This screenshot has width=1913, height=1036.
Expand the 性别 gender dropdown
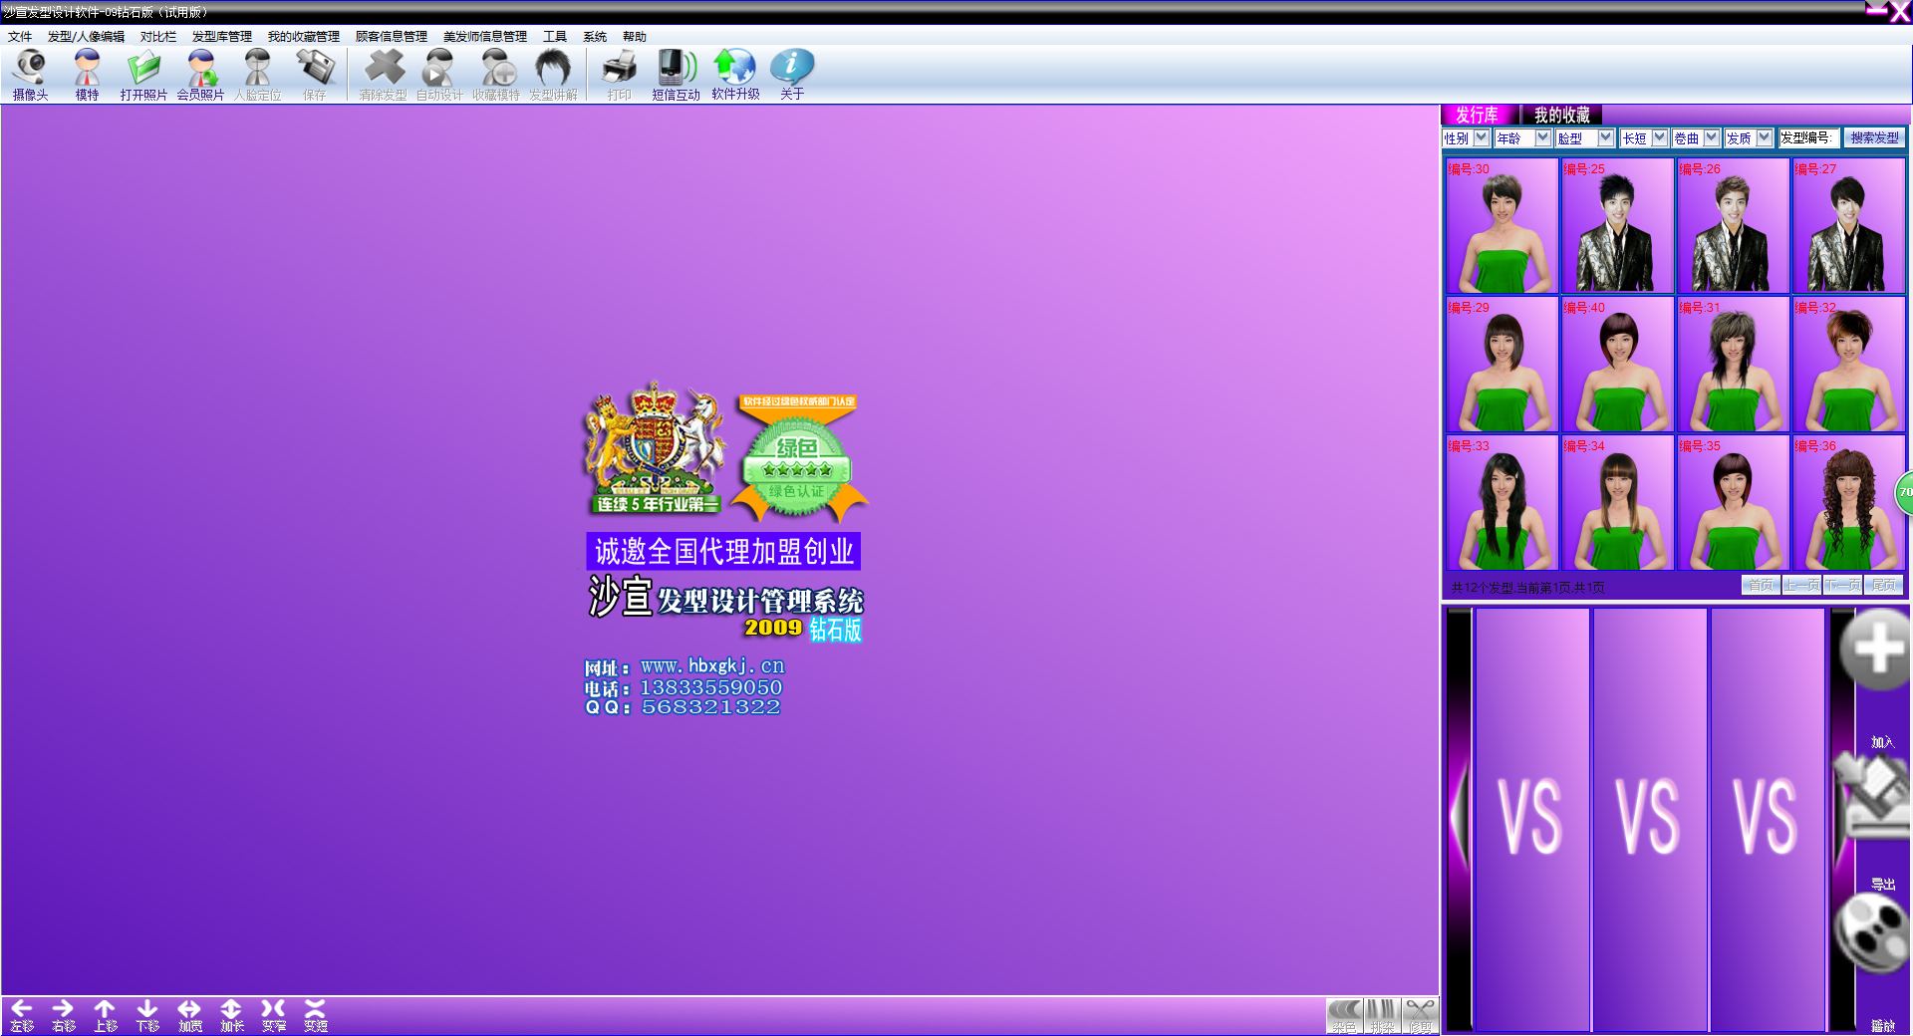(1482, 138)
